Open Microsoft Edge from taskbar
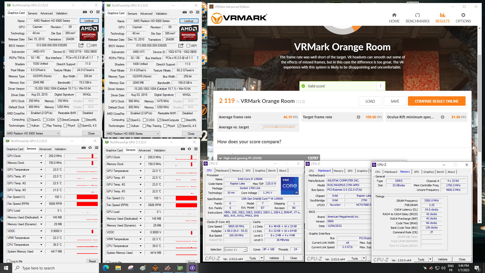Screen dimensions: 485x273 (x=106, y=268)
